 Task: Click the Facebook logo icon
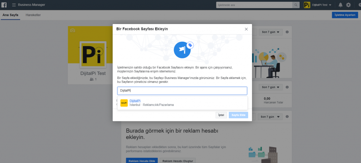tap(4, 5)
